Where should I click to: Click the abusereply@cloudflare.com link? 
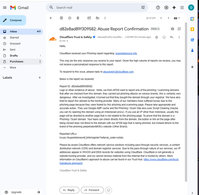(118, 72)
